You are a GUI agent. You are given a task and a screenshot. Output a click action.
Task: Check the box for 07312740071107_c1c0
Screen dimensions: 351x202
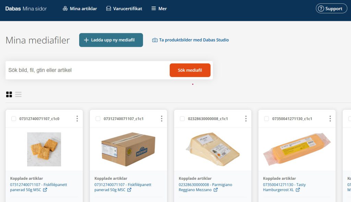(x=14, y=119)
